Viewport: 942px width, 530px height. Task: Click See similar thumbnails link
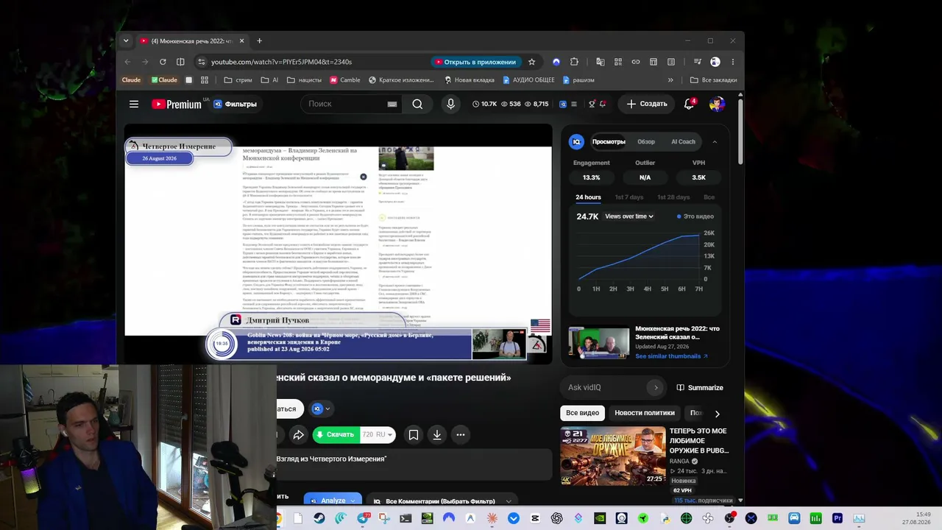click(671, 356)
